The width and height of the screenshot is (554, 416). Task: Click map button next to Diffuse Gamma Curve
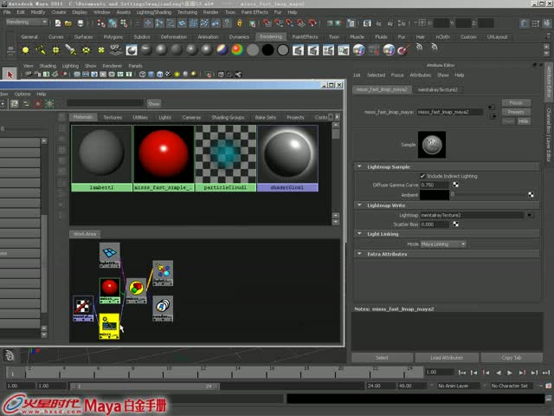(455, 185)
